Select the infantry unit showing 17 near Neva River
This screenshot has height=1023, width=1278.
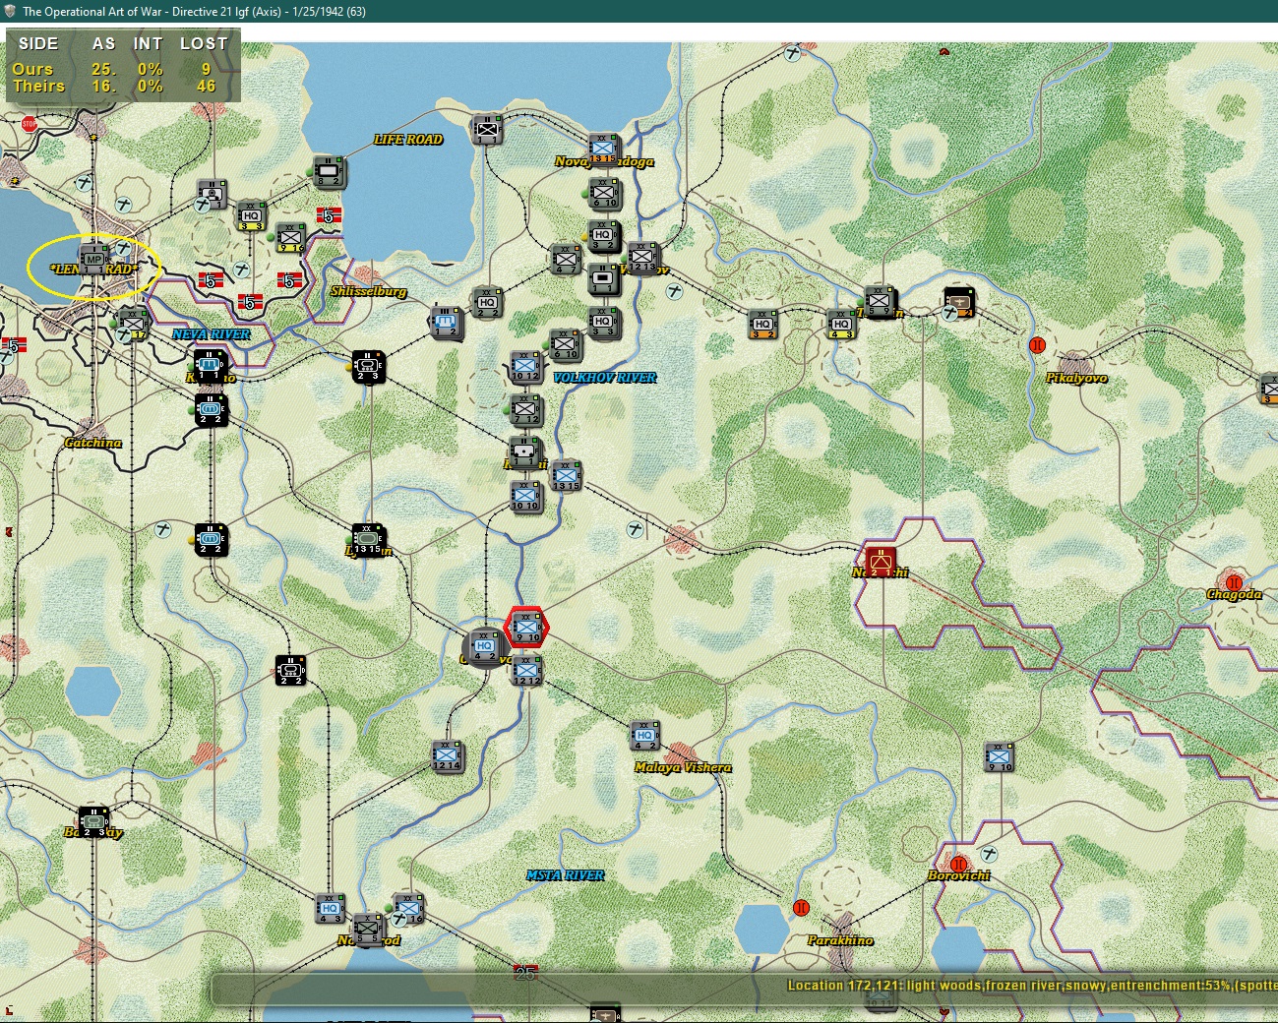click(x=132, y=324)
